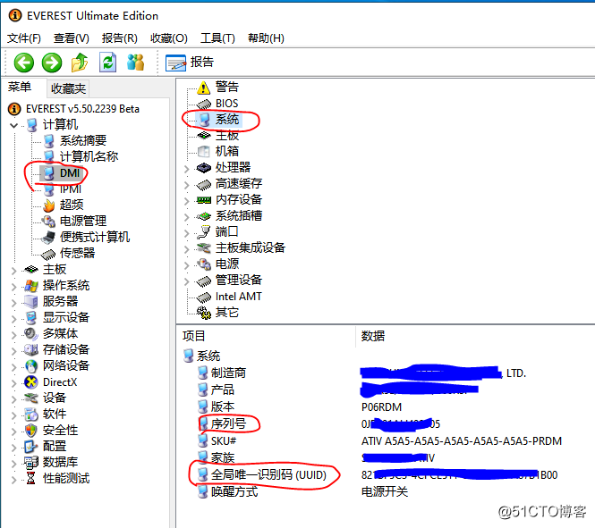Open the 文件(F) menu
This screenshot has height=528, width=595.
(24, 38)
